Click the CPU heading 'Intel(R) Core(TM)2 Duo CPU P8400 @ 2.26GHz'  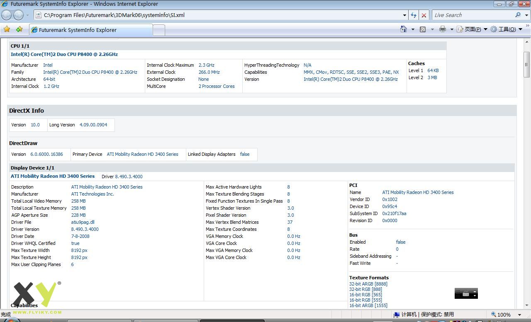pyautogui.click(x=64, y=54)
